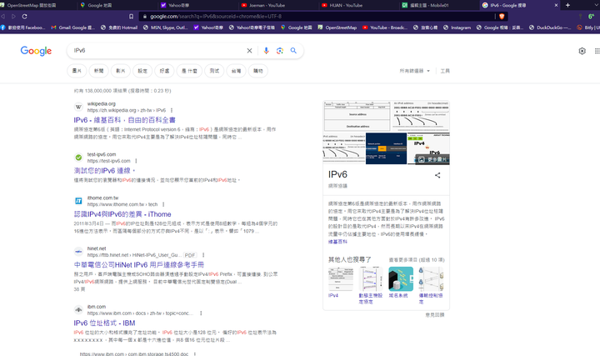Open Google Lens image search icon

tap(280, 51)
